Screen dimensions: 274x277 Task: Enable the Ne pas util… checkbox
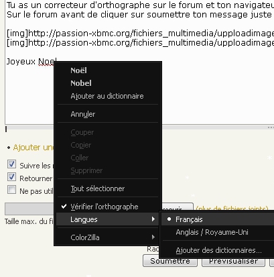[x=11, y=190]
